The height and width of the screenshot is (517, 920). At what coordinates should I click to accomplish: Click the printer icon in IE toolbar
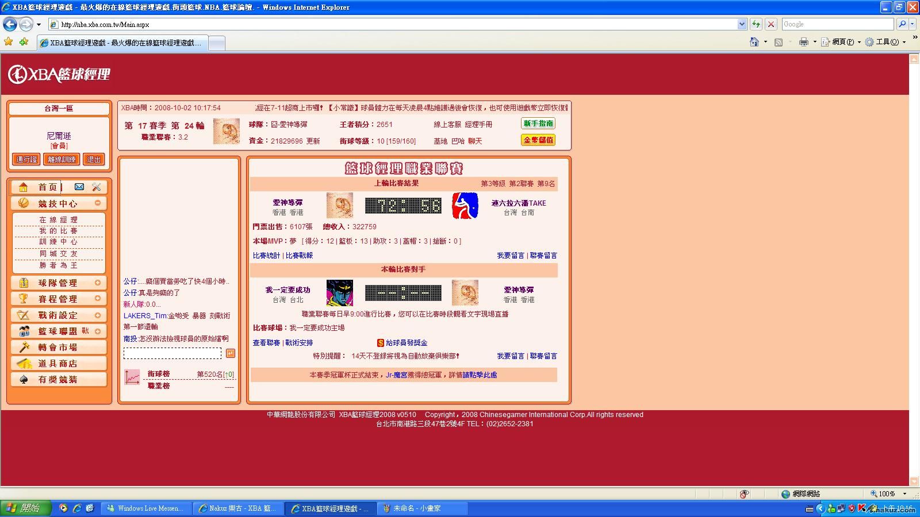tap(803, 42)
